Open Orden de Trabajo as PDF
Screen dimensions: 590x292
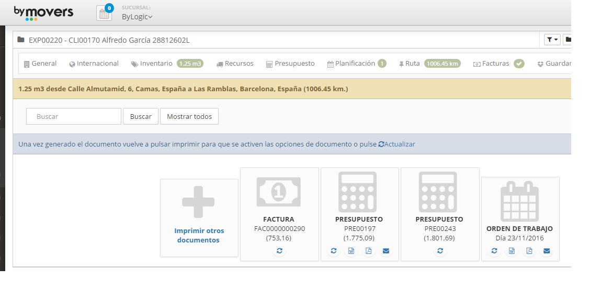[529, 251]
